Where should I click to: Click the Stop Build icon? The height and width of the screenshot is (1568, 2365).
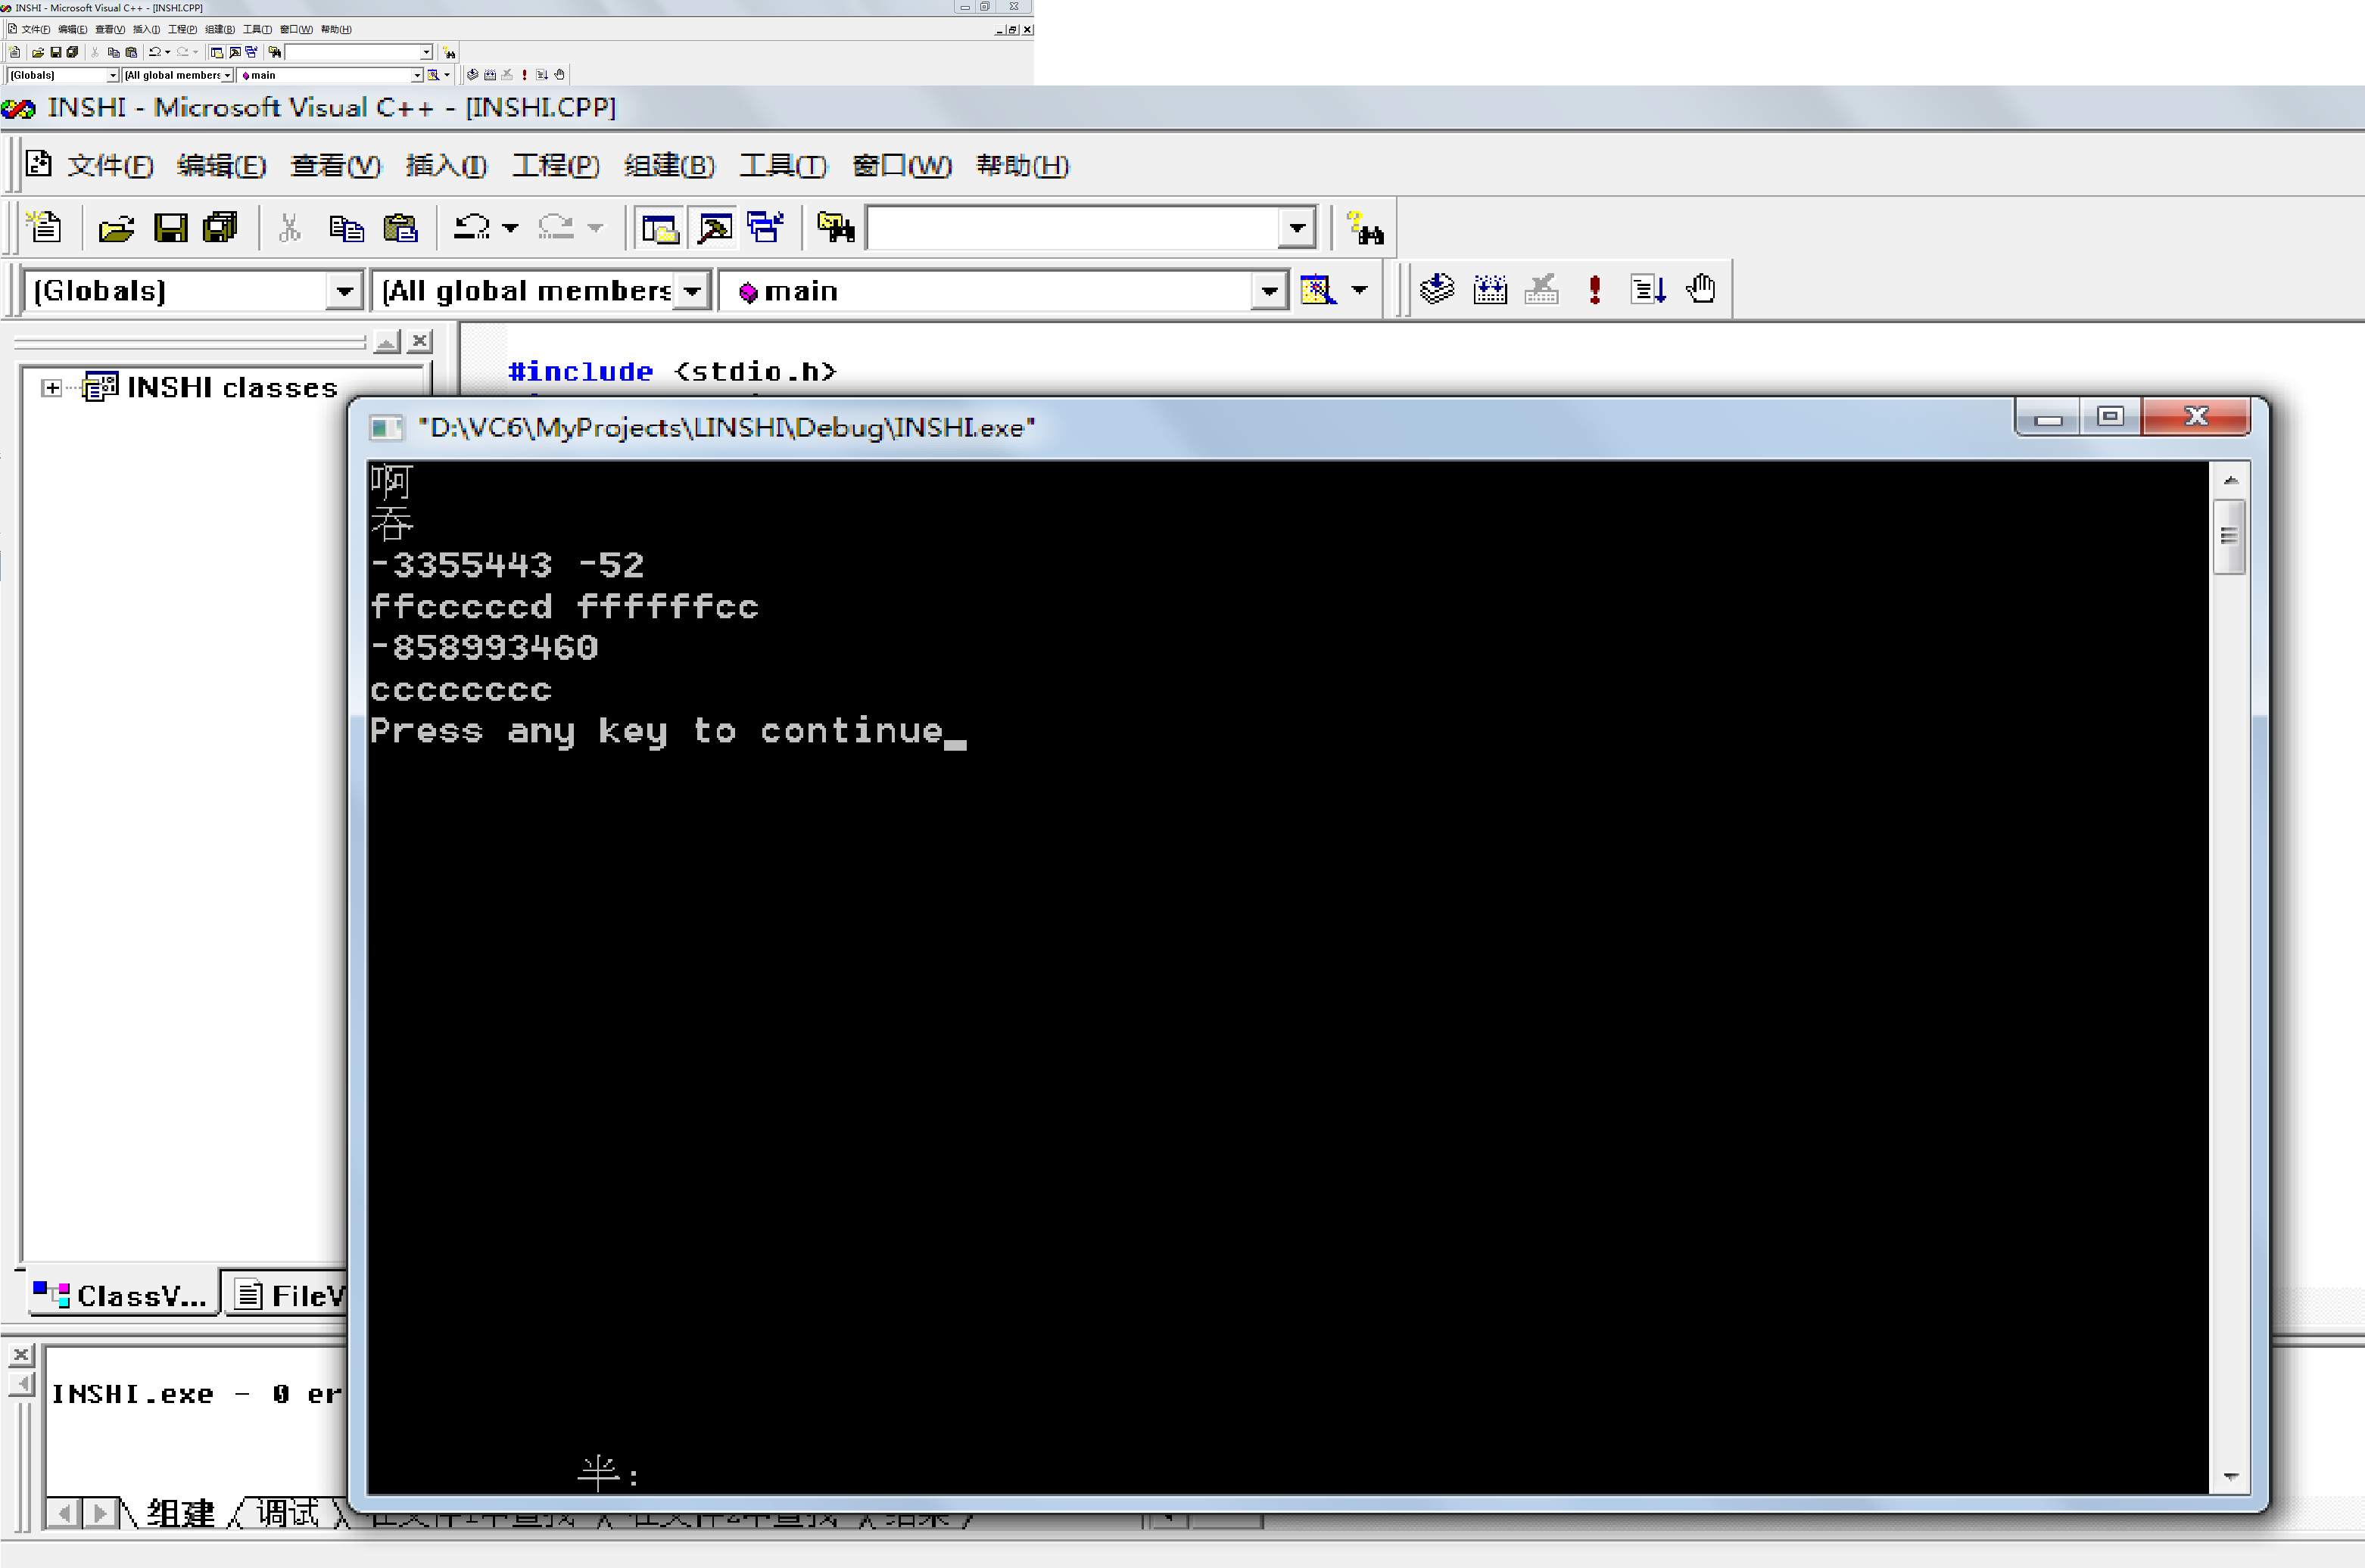(1541, 290)
